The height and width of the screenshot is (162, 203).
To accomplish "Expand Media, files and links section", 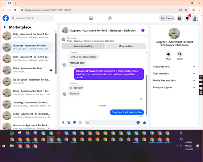I will (174, 81).
